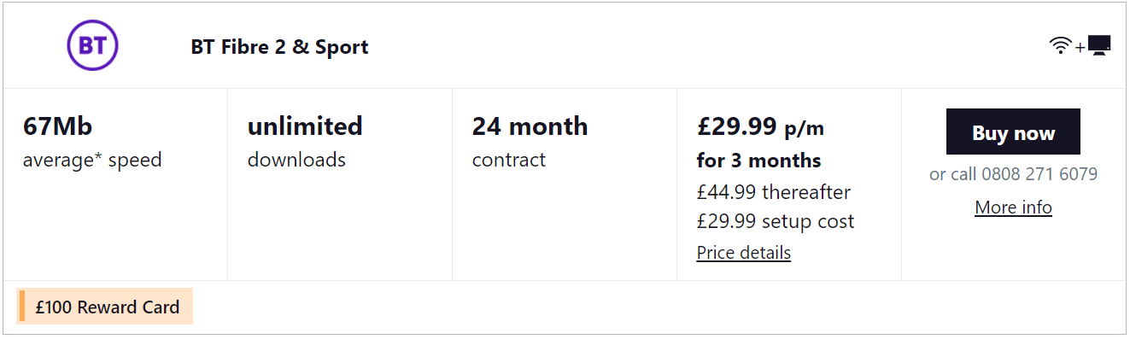The height and width of the screenshot is (345, 1130).
Task: Click the 67Mb speed figure
Action: (x=57, y=126)
